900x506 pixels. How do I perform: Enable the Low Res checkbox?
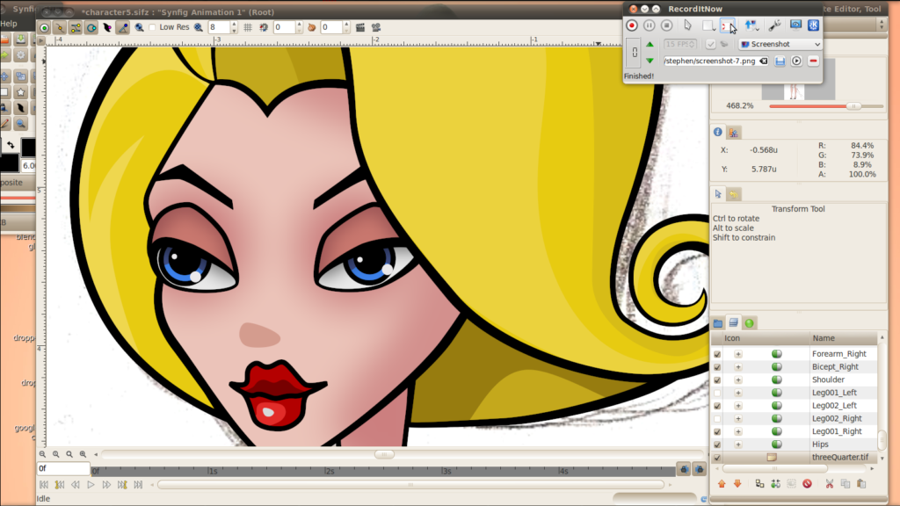[x=152, y=27]
